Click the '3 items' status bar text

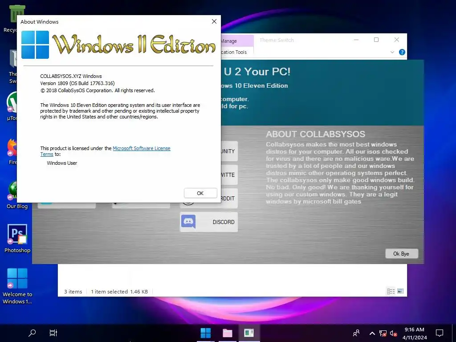coord(73,292)
